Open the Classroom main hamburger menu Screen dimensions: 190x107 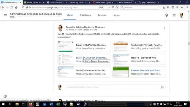pos(5,15)
